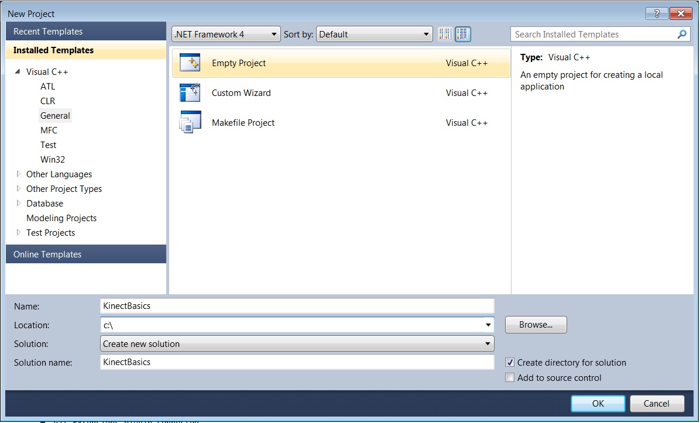The width and height of the screenshot is (700, 423).
Task: Collapse the Visual C++ tree node
Action: (x=18, y=71)
